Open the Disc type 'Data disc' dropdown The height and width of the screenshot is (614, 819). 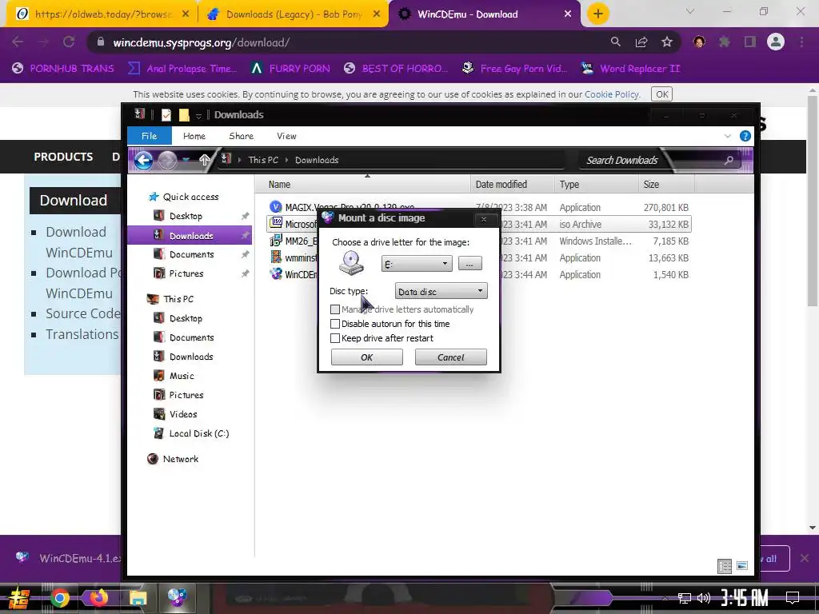(441, 291)
